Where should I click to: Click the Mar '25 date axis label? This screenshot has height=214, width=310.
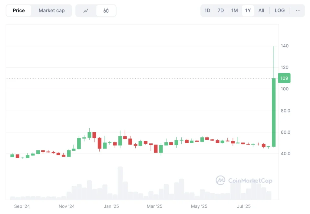154,206
